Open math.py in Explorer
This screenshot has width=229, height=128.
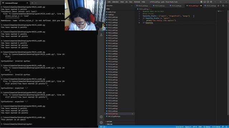(x=111, y=15)
